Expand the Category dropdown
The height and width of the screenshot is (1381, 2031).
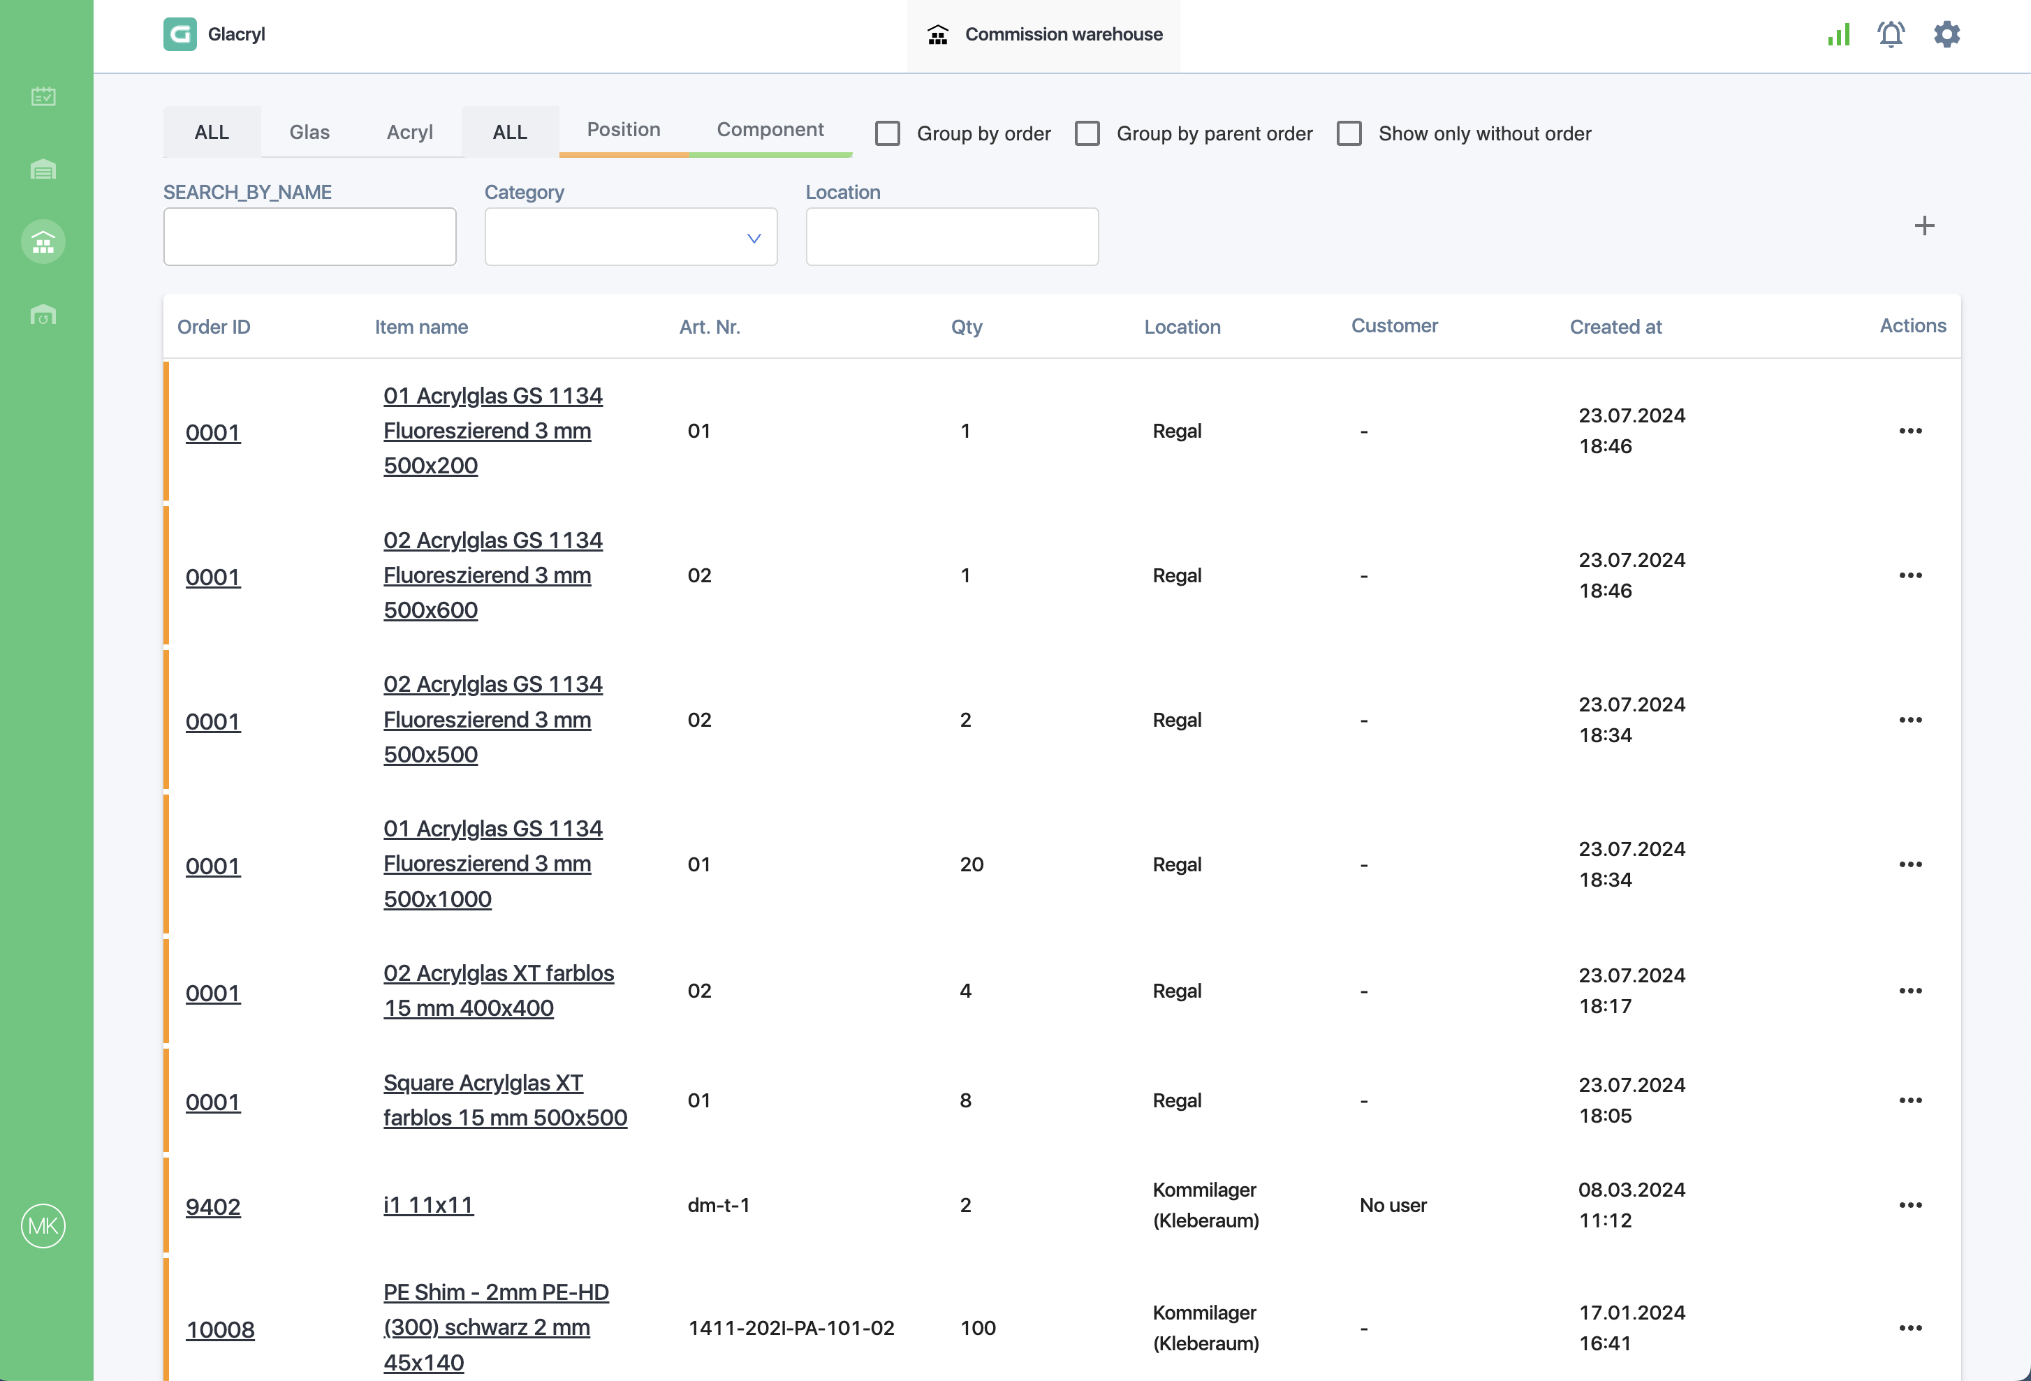coord(631,237)
